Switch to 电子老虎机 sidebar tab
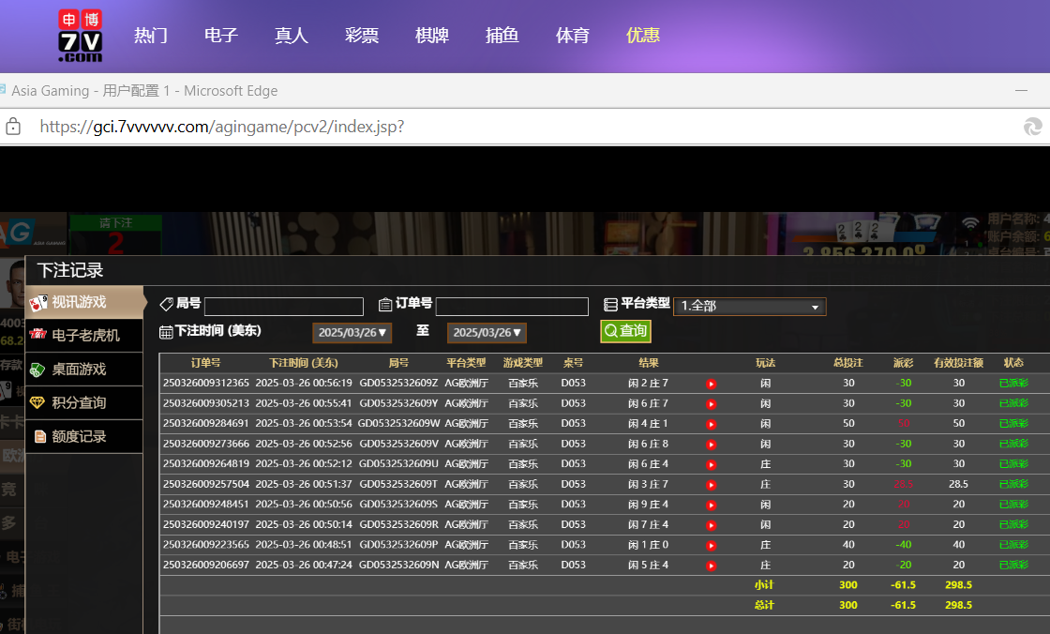Image resolution: width=1050 pixels, height=634 pixels. pyautogui.click(x=84, y=336)
